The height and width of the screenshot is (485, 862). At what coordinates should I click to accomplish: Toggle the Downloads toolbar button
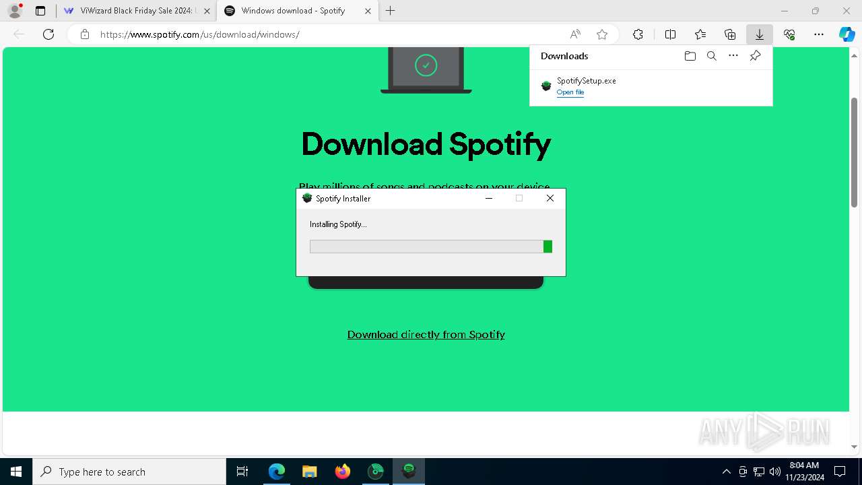point(759,34)
